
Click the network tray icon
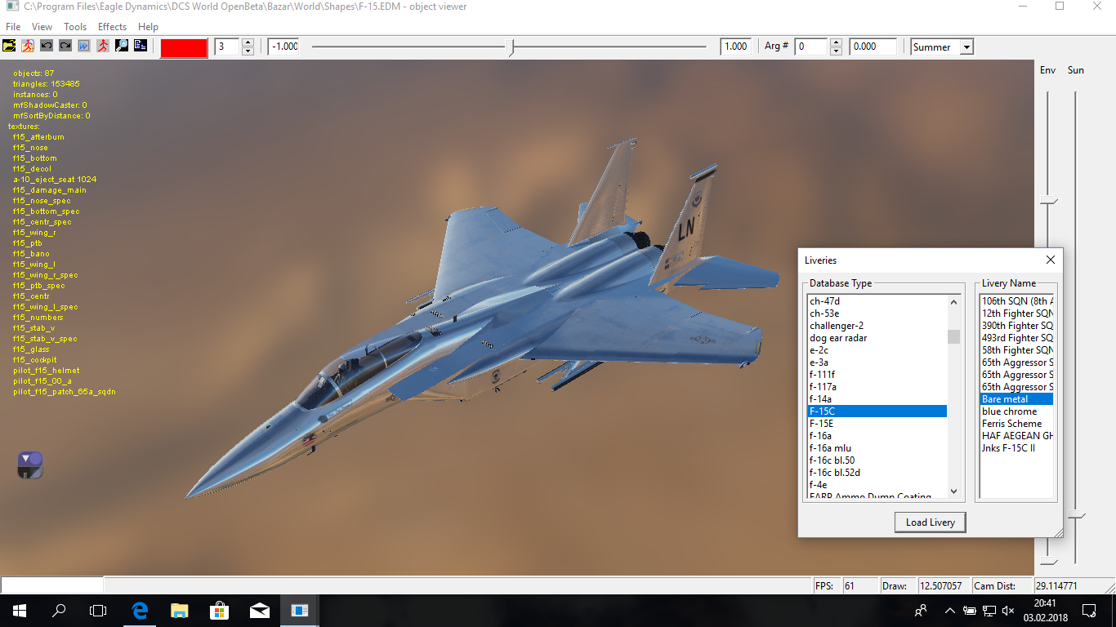point(989,611)
